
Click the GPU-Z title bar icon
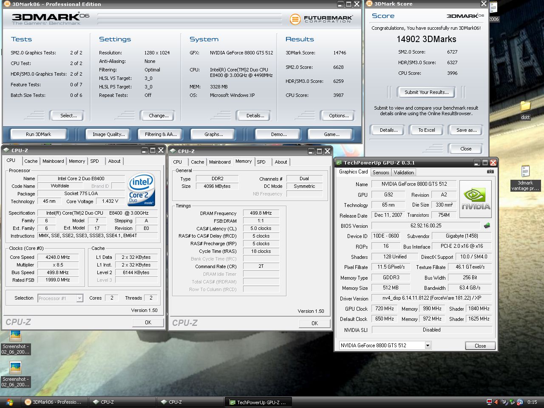tap(338, 162)
